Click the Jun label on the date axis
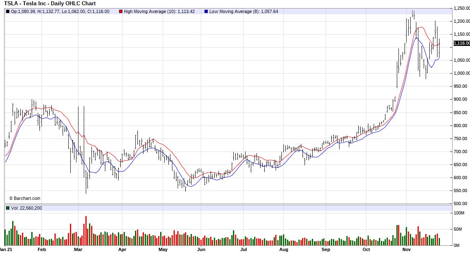Viewport: 470px width, 262px height. [201, 250]
